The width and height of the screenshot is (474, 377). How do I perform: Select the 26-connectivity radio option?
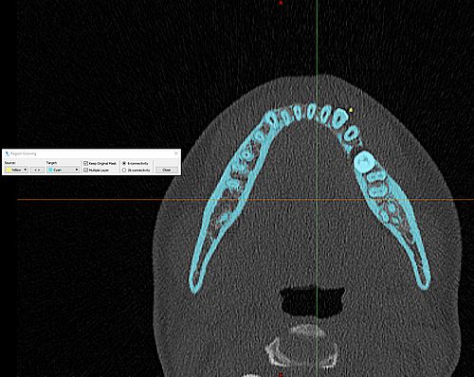124,170
